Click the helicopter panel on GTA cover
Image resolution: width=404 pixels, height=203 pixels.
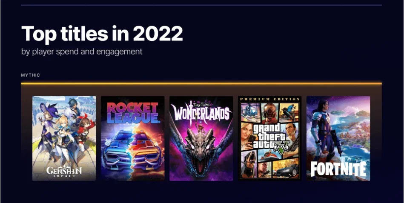pos(250,112)
